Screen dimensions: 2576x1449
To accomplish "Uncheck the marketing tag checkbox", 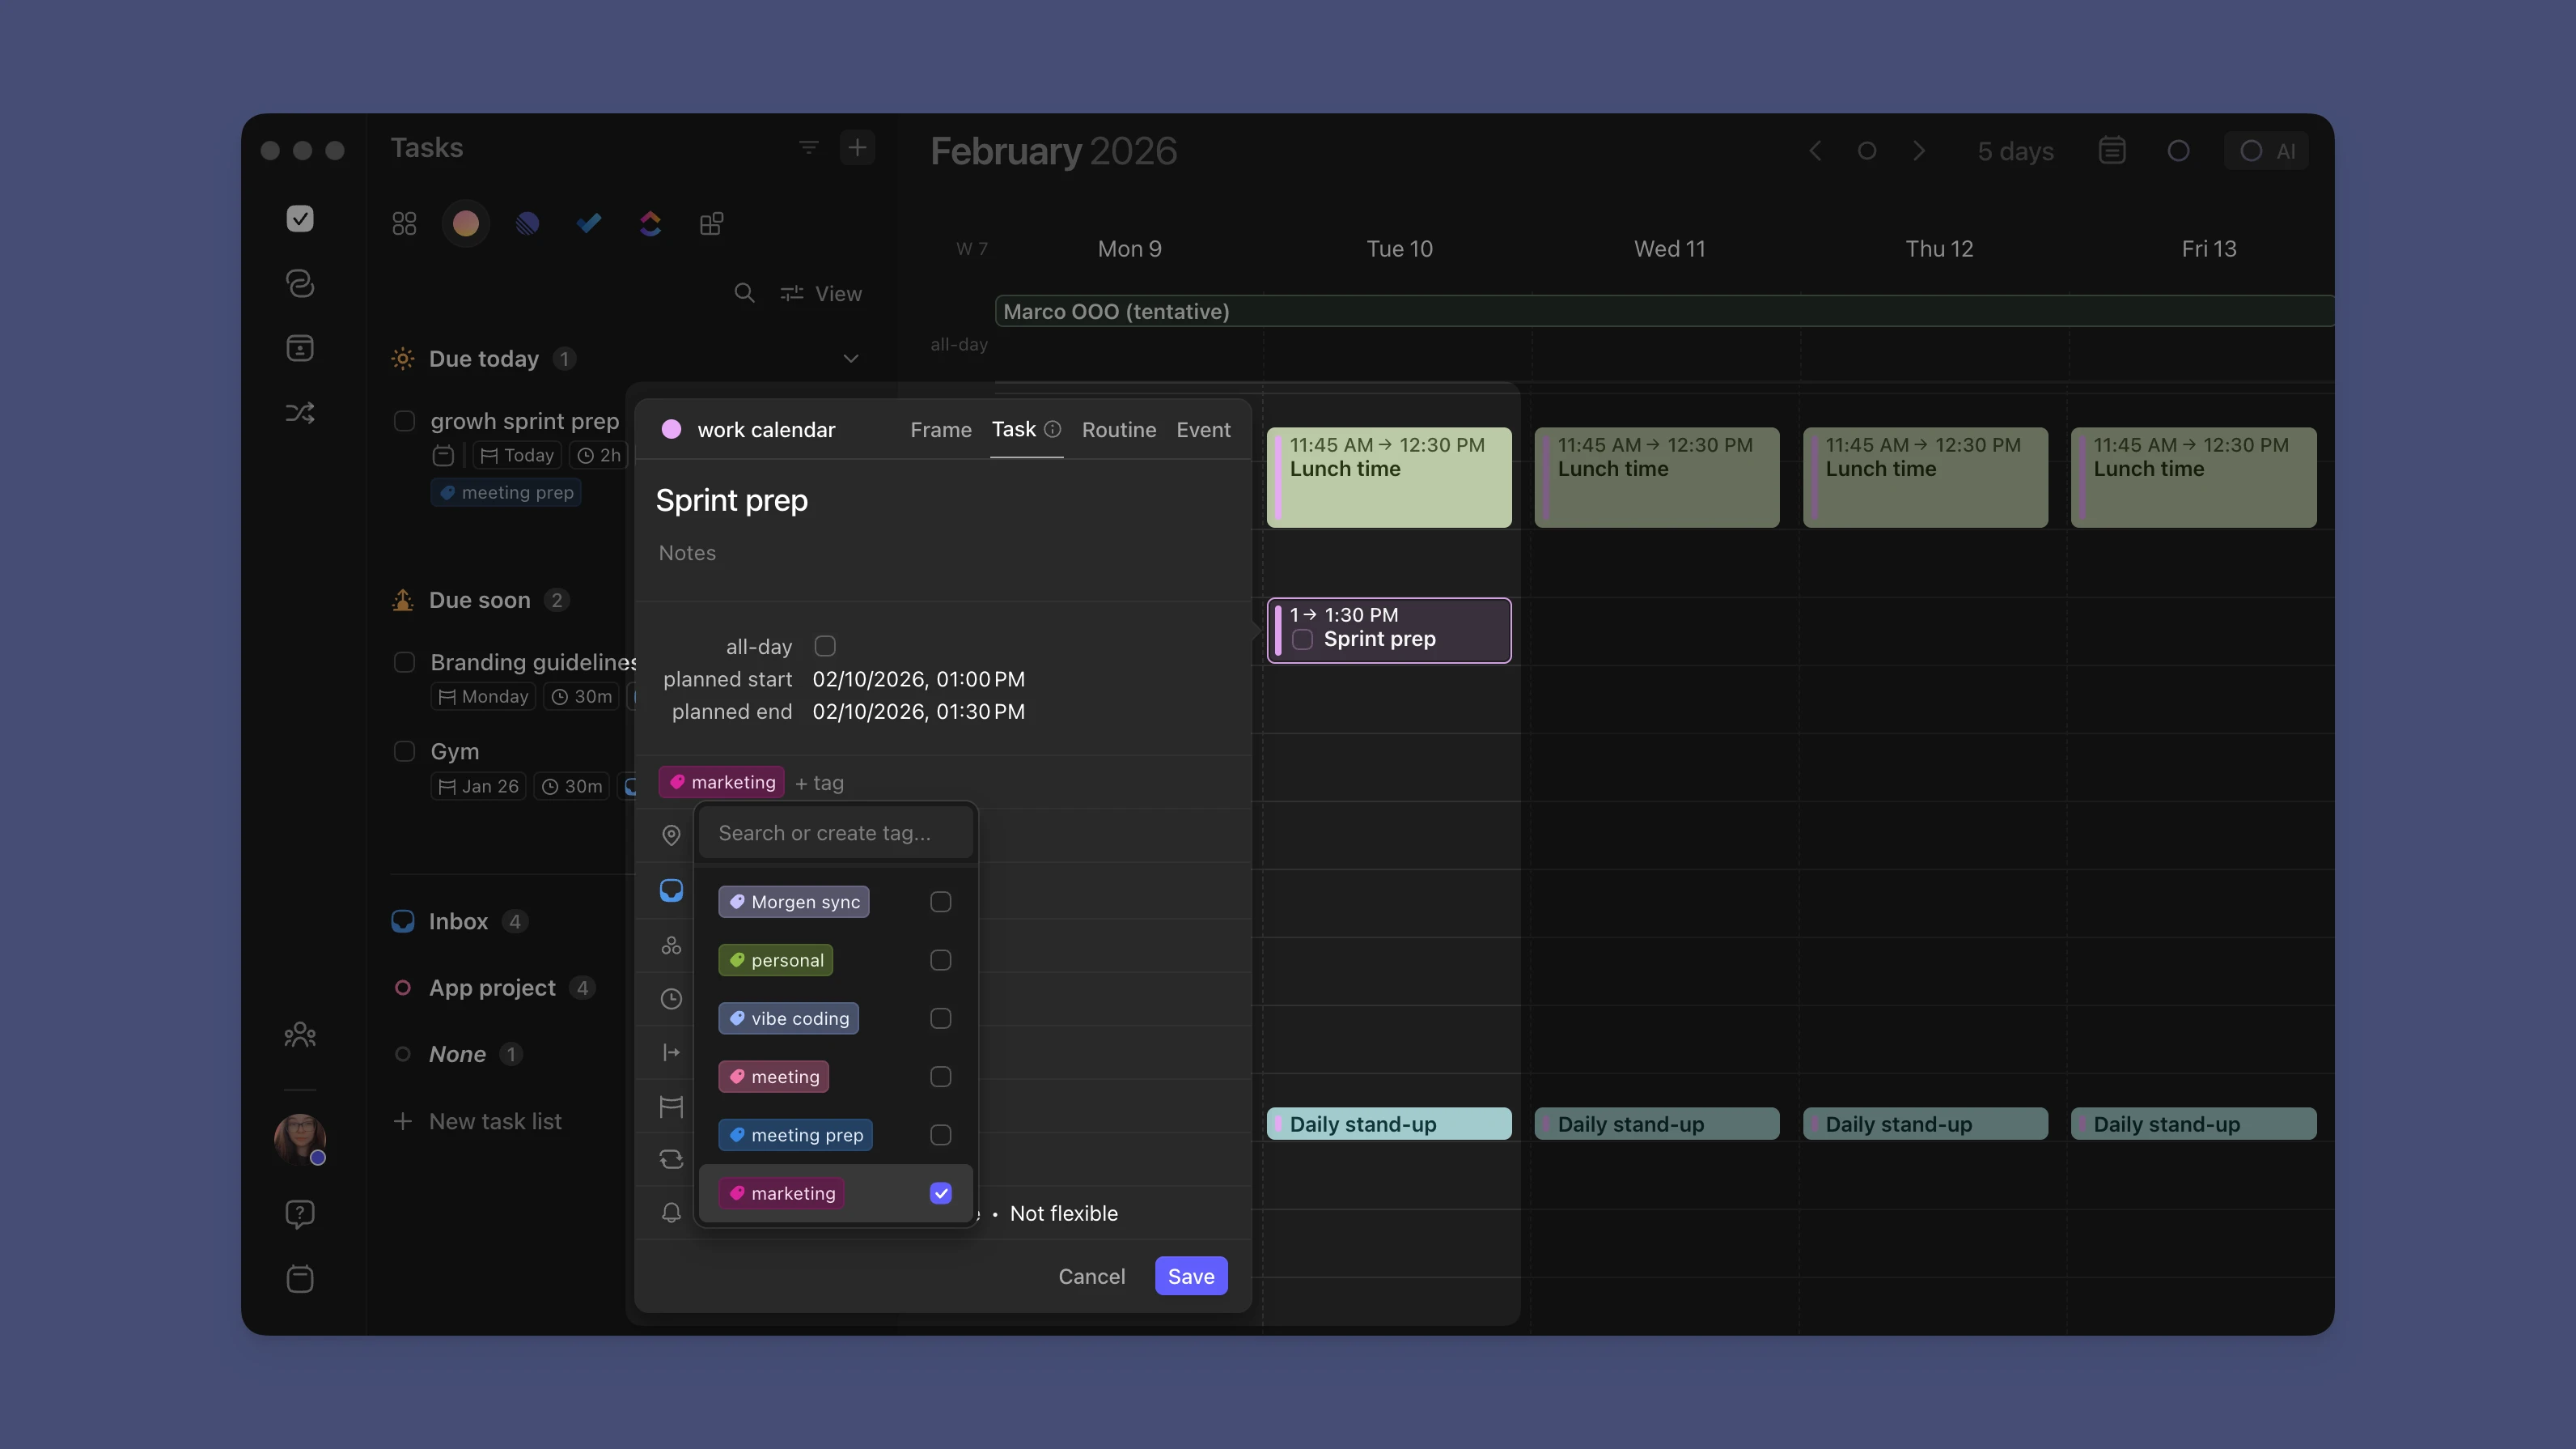I will tap(939, 1193).
